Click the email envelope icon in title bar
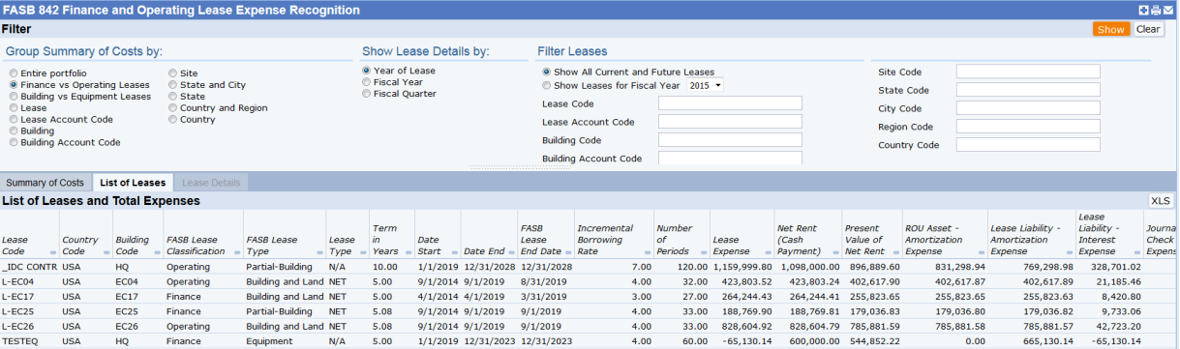The width and height of the screenshot is (1180, 349). pyautogui.click(x=1168, y=10)
